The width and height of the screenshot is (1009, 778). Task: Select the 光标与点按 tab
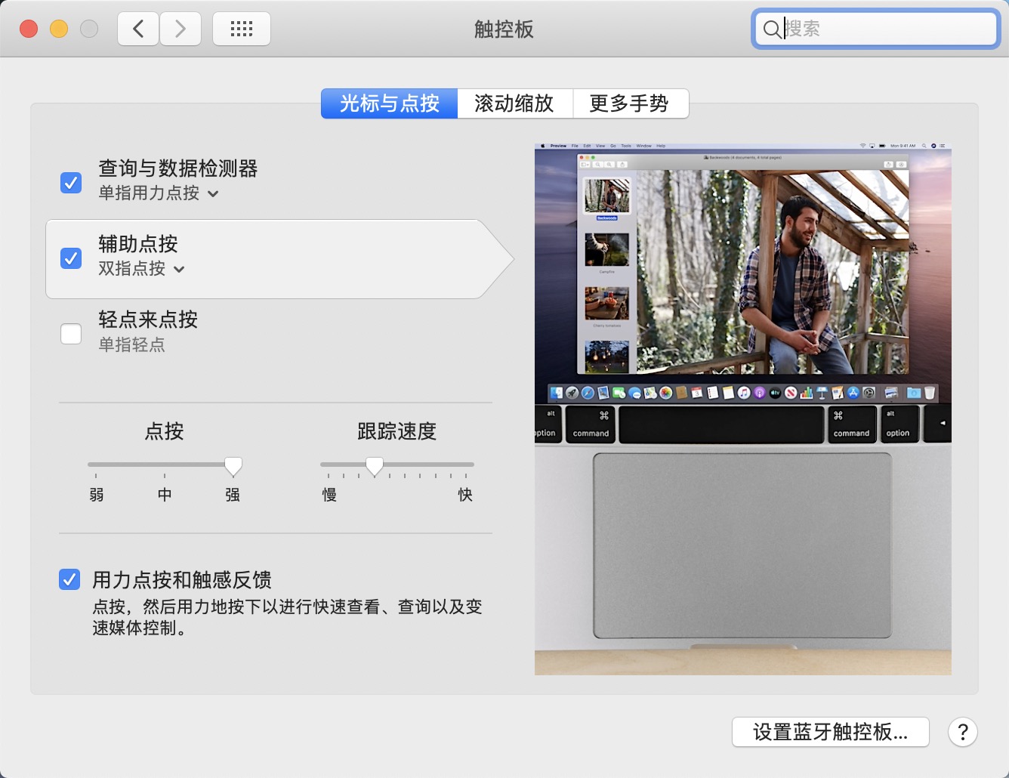[389, 103]
